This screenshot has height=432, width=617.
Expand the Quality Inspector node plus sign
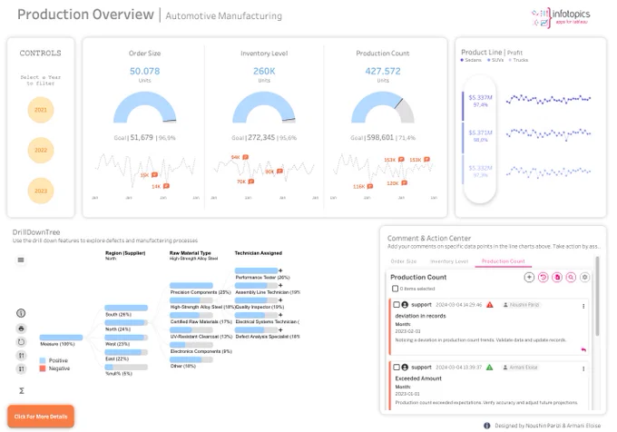point(280,300)
